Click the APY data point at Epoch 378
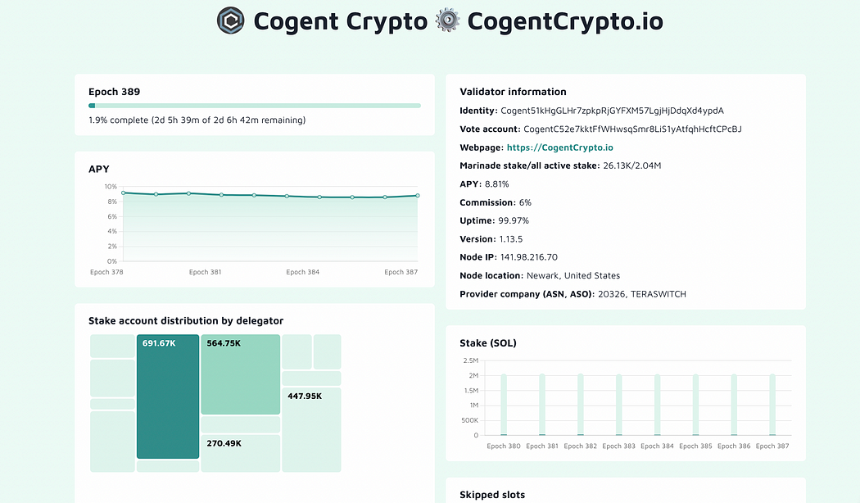The height and width of the screenshot is (503, 860). point(124,193)
